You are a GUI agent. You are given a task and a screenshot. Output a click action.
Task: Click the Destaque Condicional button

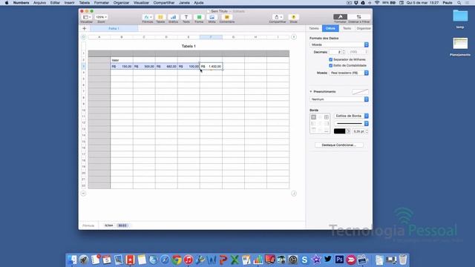[x=338, y=145]
